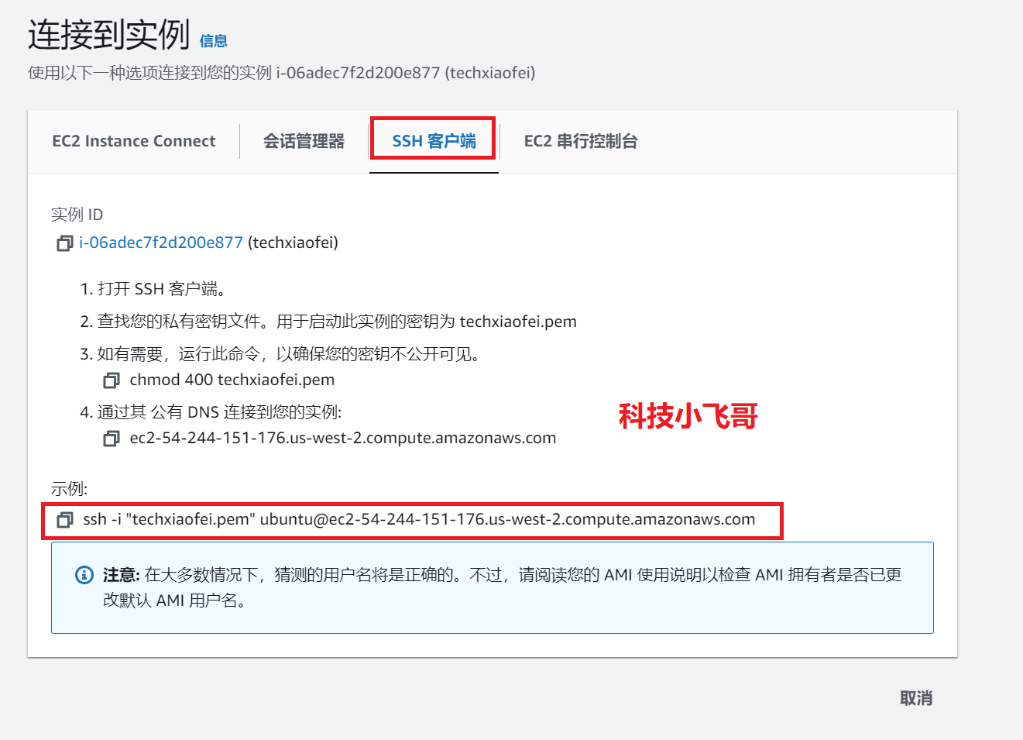Switch to the EC2 Instance Connect tab

tap(134, 141)
